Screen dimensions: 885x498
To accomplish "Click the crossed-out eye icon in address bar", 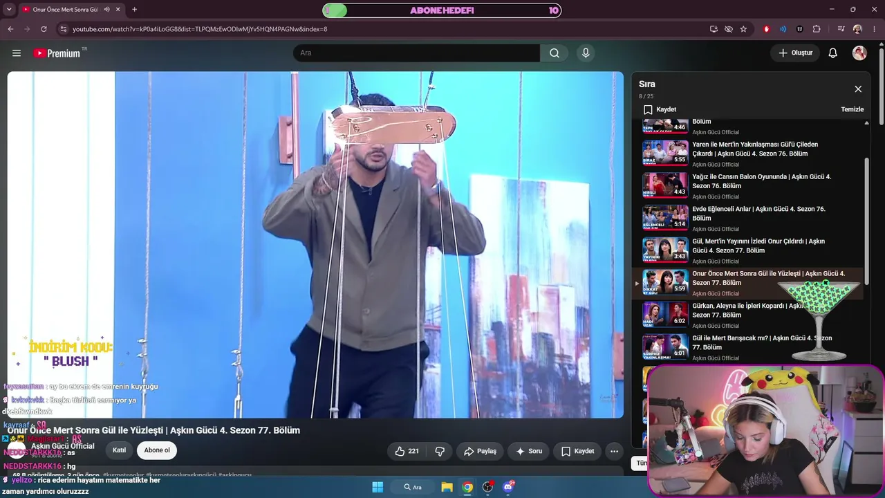I will [x=729, y=29].
